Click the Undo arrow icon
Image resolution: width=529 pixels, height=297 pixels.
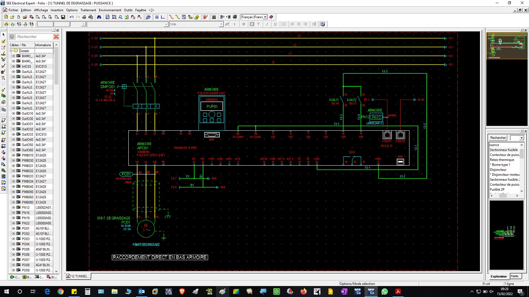click(x=72, y=17)
